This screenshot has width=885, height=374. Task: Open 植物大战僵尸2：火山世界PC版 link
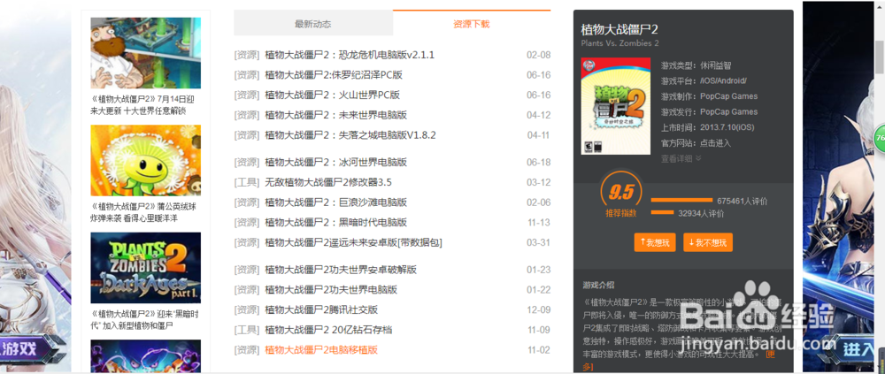pos(332,95)
